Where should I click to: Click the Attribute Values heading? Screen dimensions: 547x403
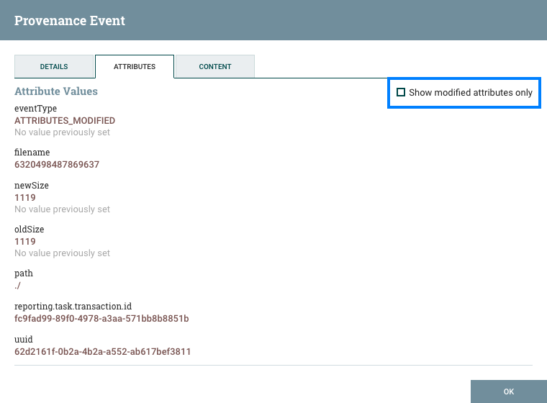(56, 91)
